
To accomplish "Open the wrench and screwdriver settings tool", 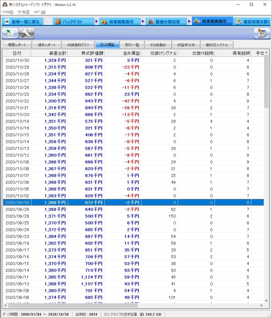I will [26, 33].
